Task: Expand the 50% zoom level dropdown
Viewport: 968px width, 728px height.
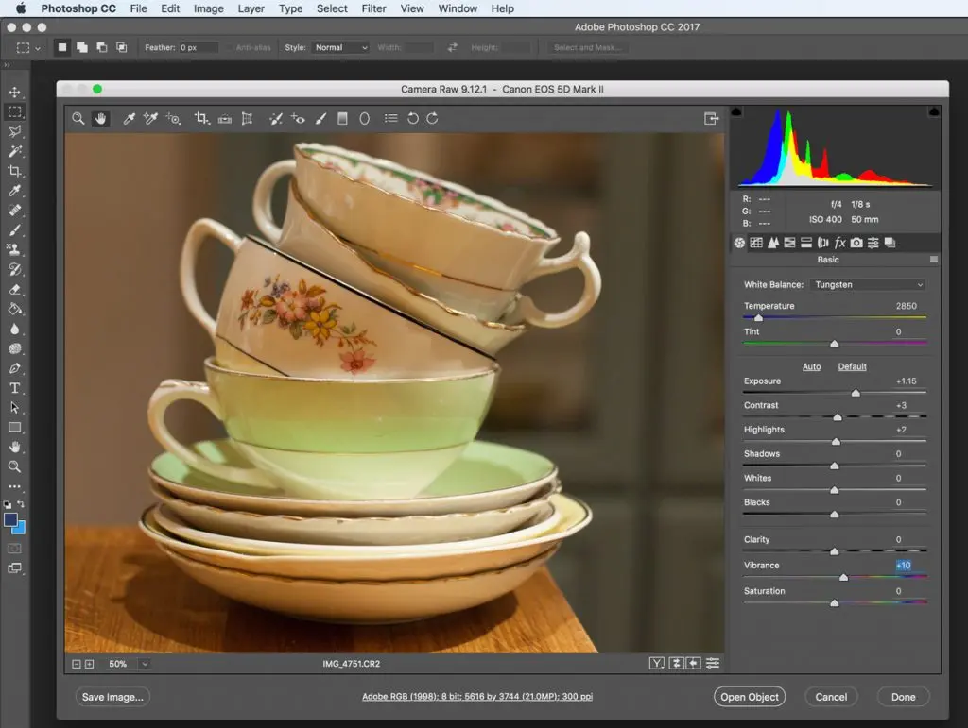Action: [x=145, y=664]
